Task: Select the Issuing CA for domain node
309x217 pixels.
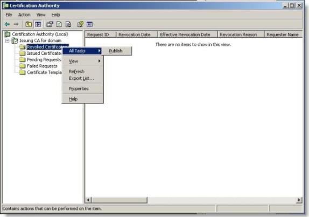Action: point(40,40)
